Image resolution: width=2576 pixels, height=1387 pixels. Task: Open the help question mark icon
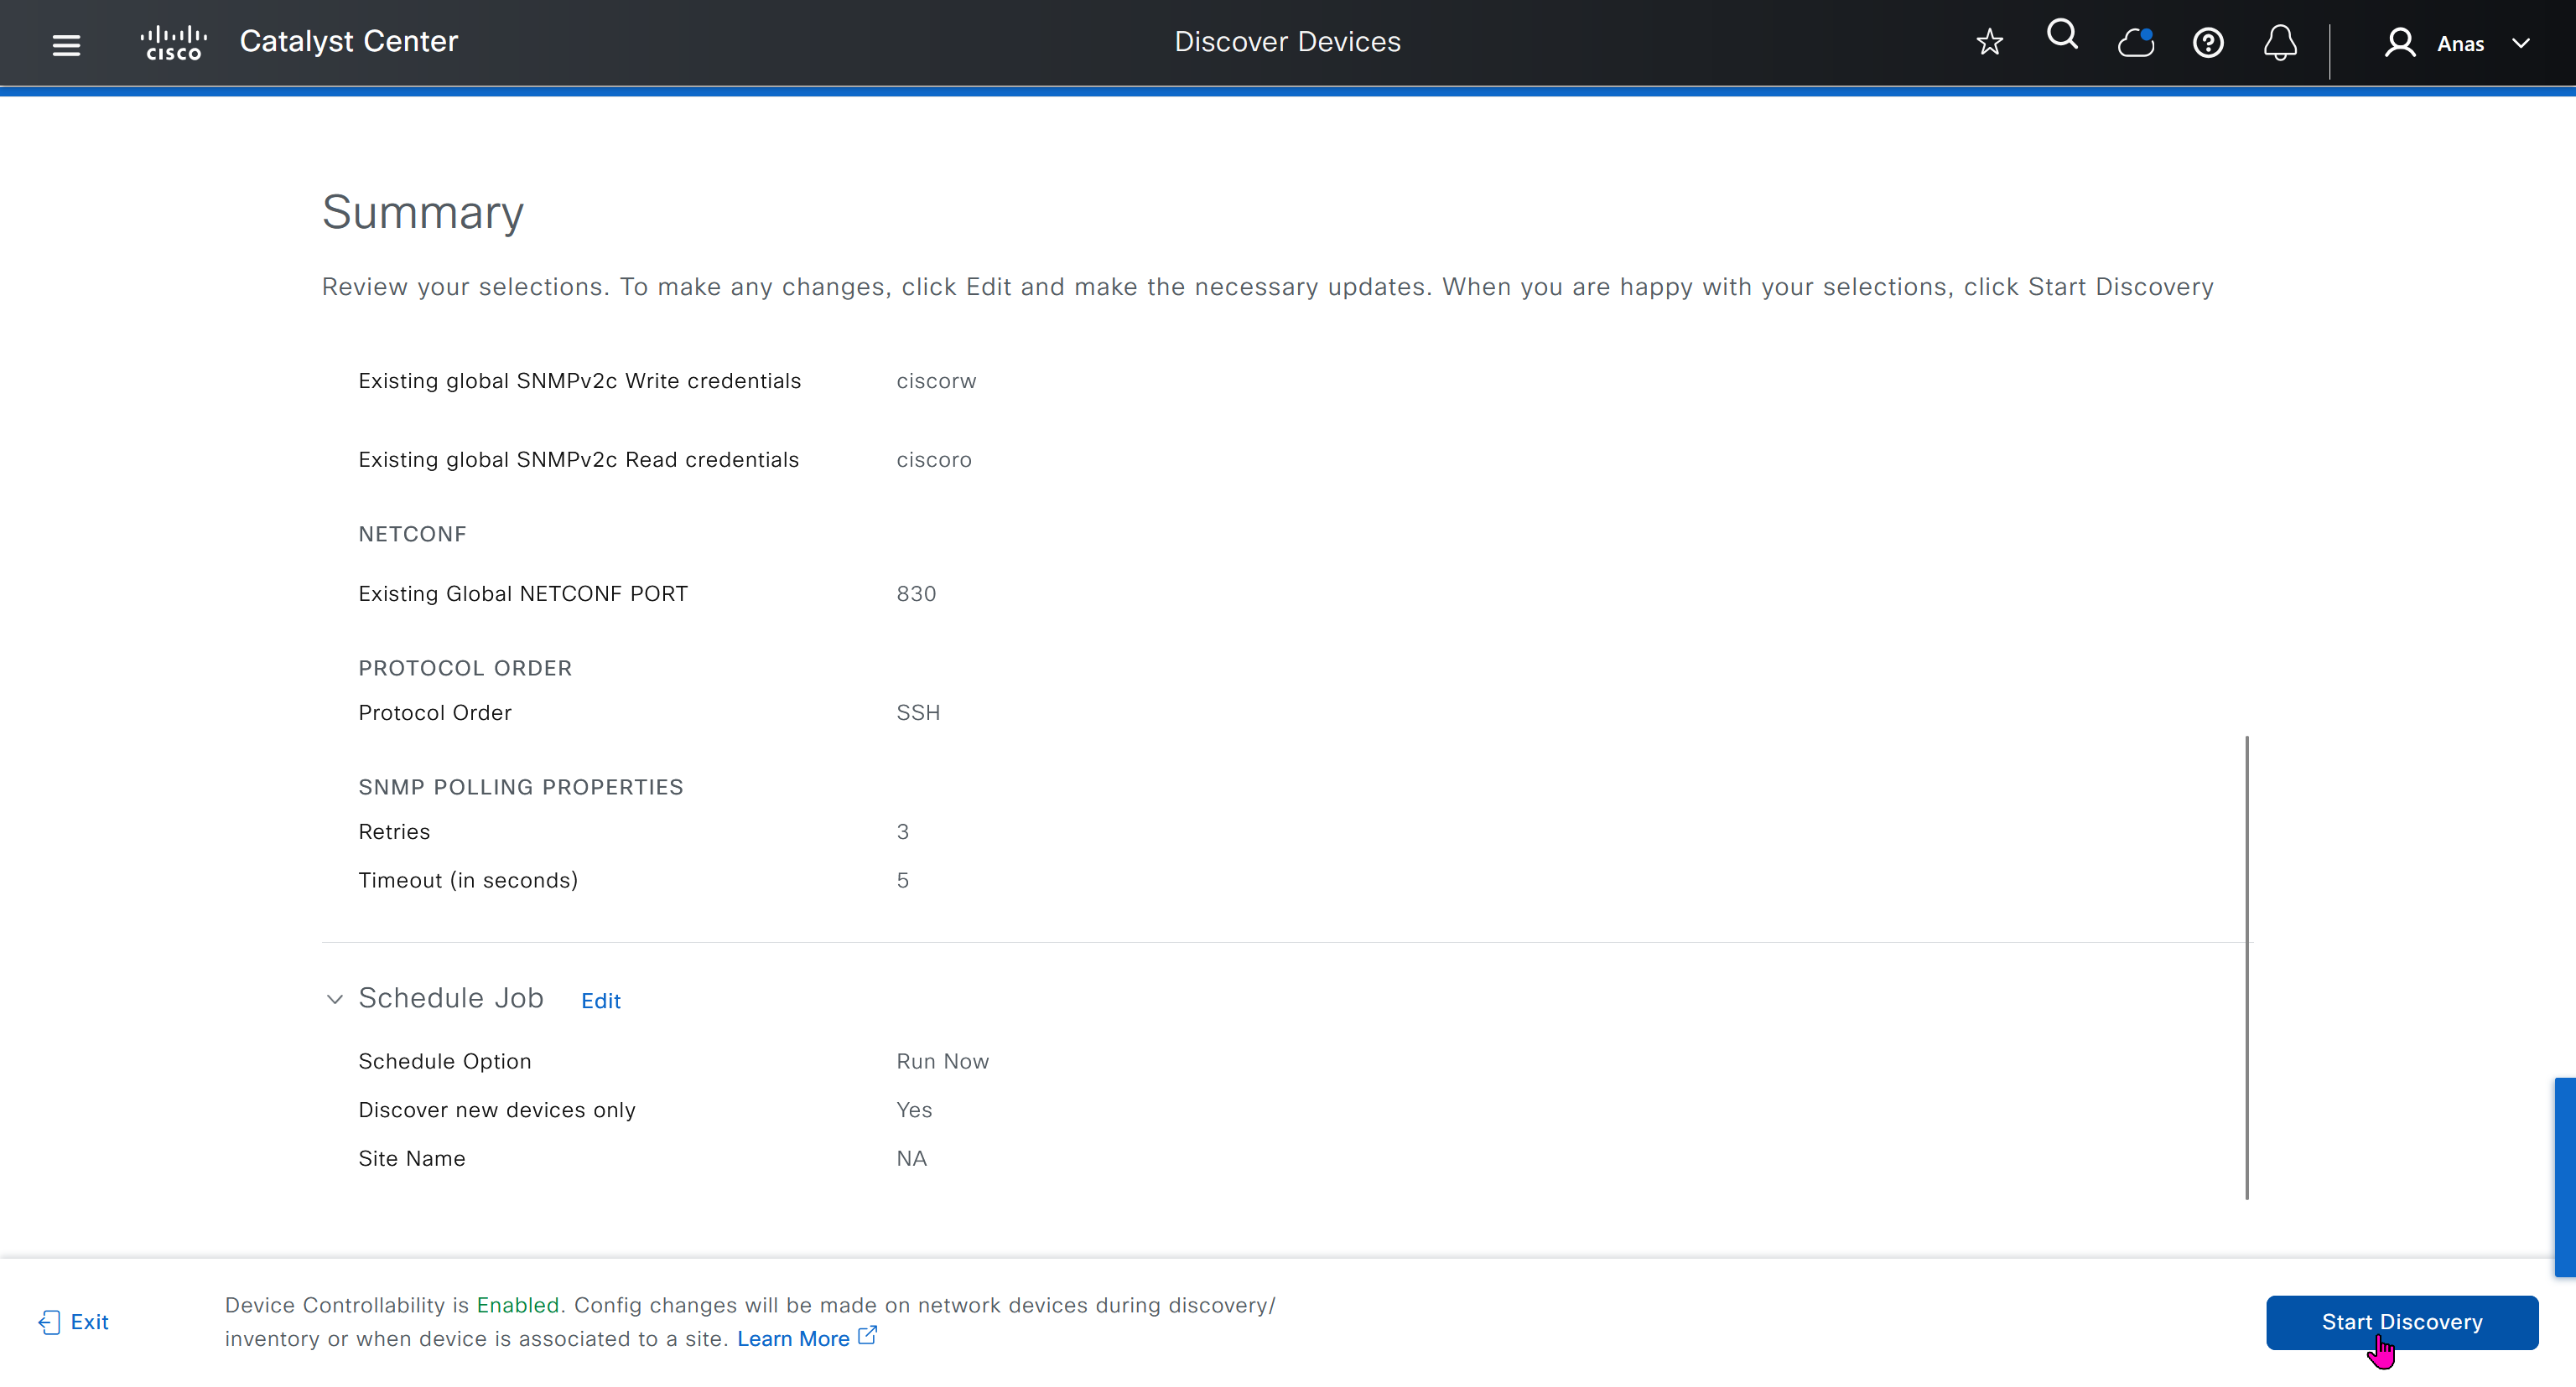[2208, 43]
